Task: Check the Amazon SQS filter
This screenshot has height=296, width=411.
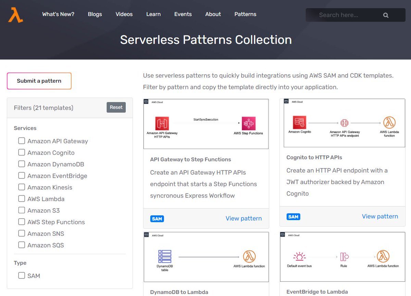Action: [x=22, y=245]
